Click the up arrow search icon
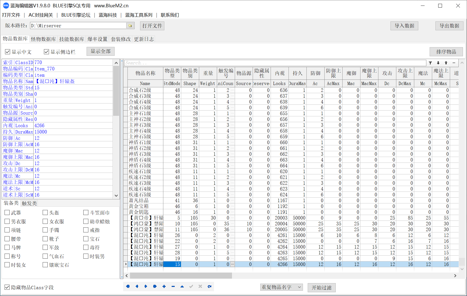 (446, 63)
